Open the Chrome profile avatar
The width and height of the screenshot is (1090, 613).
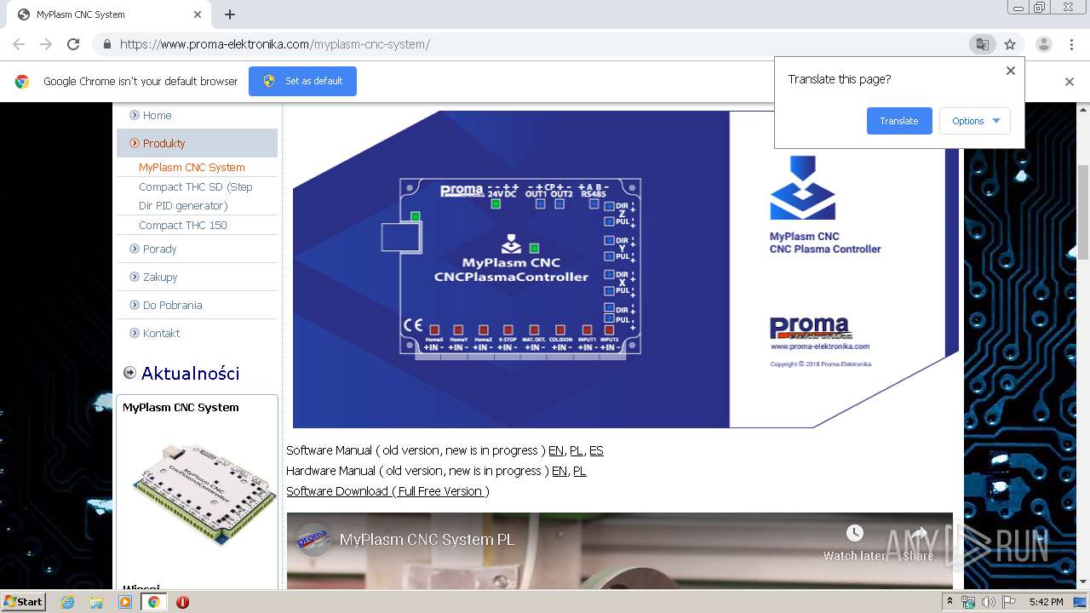coord(1043,44)
